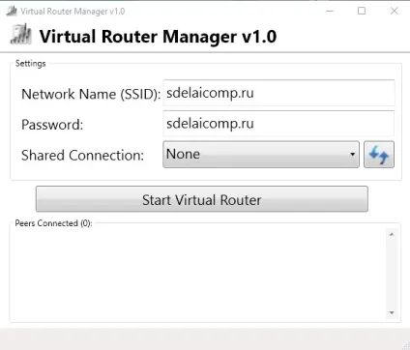Click the refresh connections arrows icon
The image size is (410, 350).
point(379,155)
